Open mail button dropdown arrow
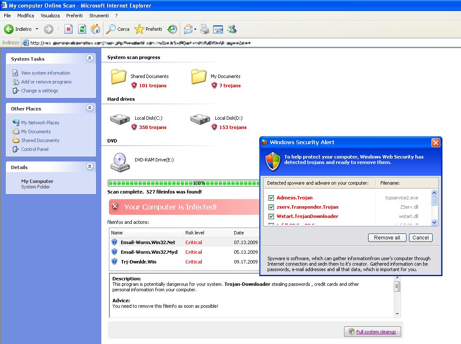Screen dimensions: 461x344 coord(195,29)
